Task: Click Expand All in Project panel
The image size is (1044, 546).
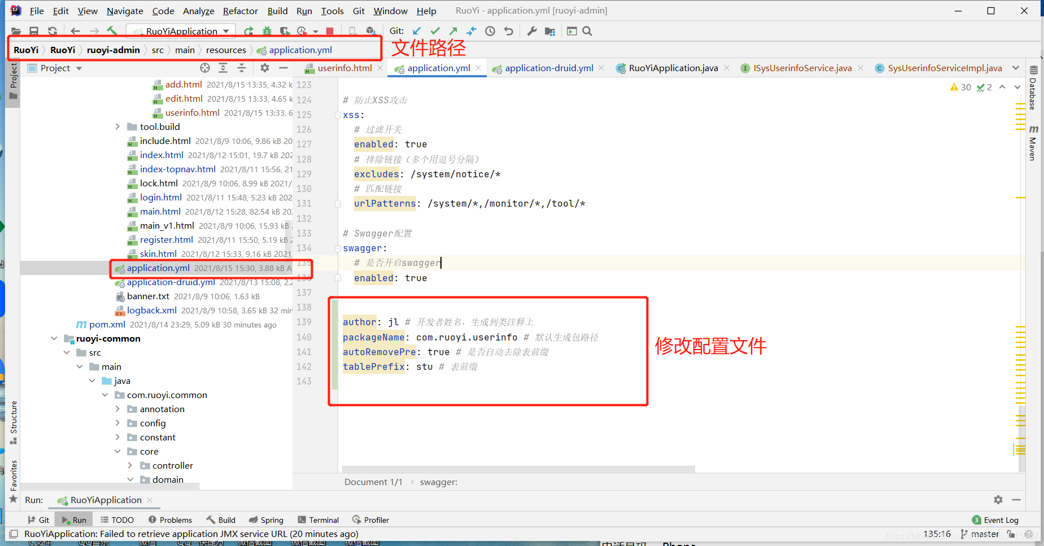Action: 223,68
